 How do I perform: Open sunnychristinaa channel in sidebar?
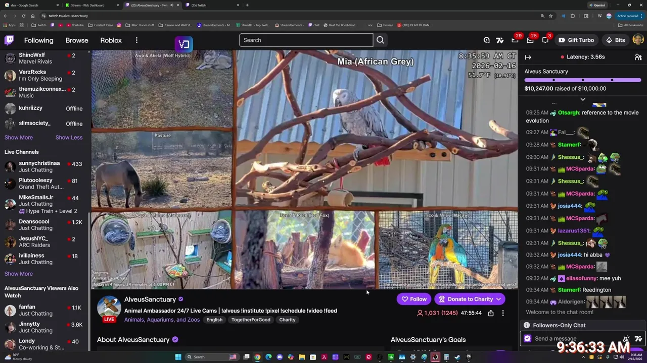pos(44,167)
